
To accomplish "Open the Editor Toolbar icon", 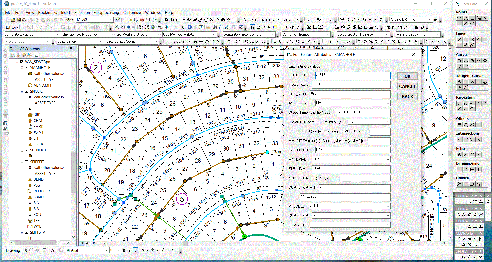I will pos(118,20).
